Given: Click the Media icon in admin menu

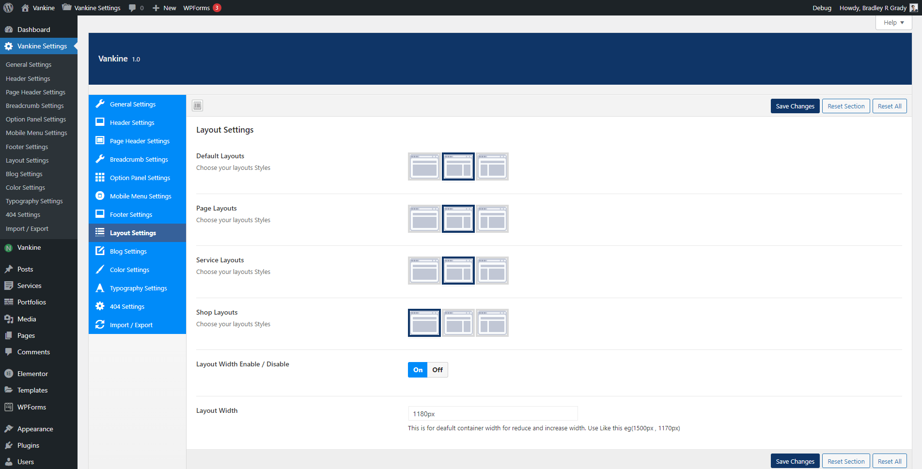Looking at the screenshot, I should pos(9,319).
